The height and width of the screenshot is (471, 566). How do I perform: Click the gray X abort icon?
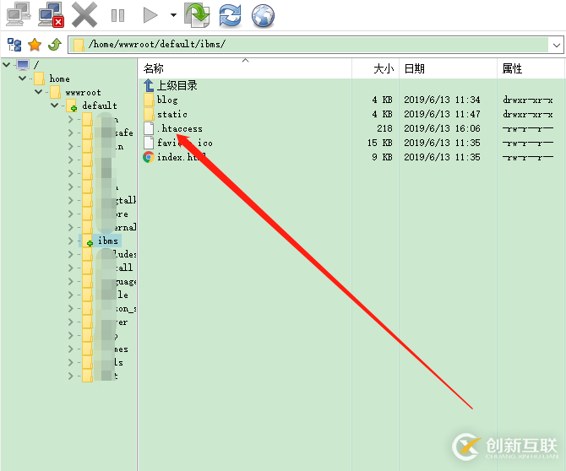(84, 15)
